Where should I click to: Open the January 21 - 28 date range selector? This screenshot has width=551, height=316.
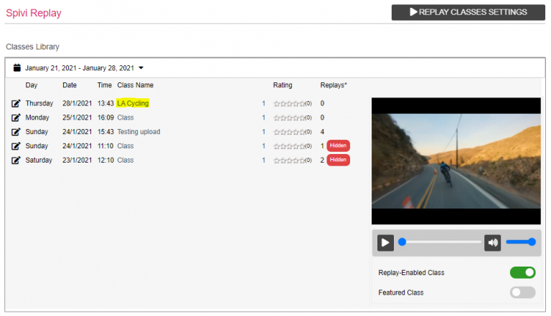pyautogui.click(x=80, y=68)
